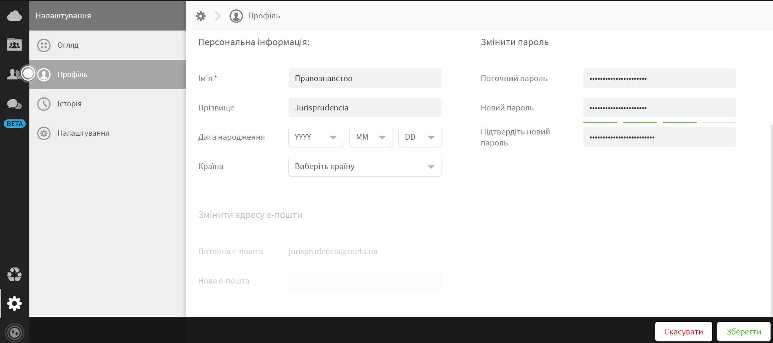Click the vertical scrollbar on right edge

pos(771,220)
